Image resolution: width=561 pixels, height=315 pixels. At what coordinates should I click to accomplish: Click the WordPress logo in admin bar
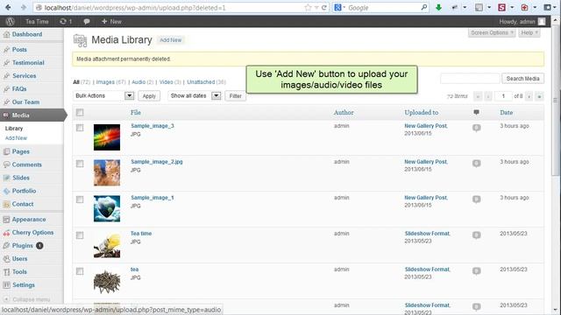tap(10, 21)
